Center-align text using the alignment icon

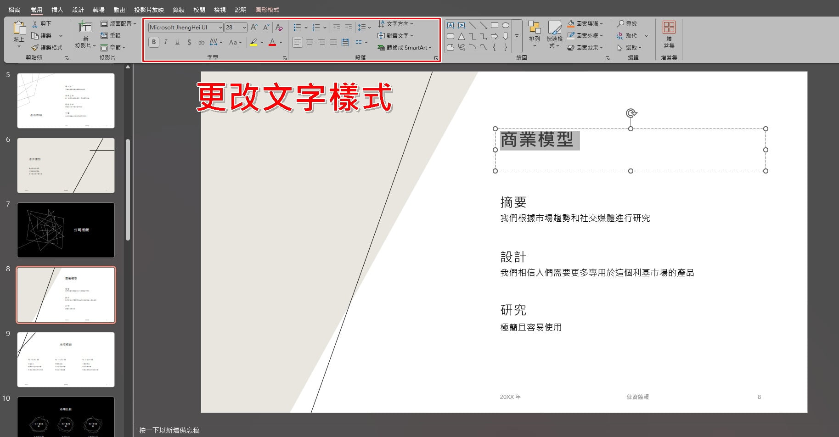(x=310, y=42)
